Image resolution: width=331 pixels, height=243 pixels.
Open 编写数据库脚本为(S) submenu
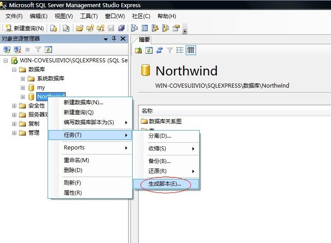90,122
